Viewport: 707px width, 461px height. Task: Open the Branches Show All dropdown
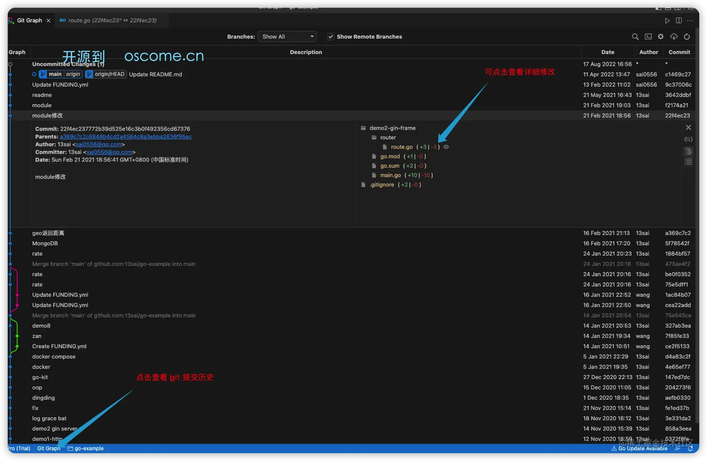tap(287, 36)
